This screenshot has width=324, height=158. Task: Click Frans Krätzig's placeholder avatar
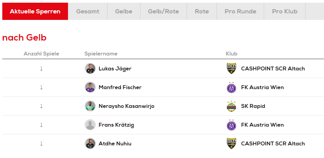[90, 125]
